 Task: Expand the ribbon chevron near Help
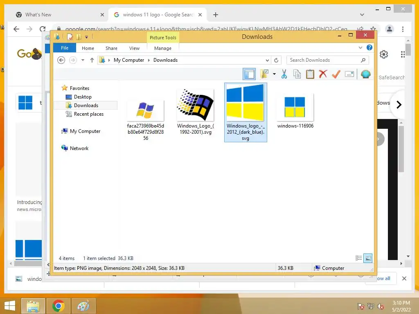(x=360, y=47)
